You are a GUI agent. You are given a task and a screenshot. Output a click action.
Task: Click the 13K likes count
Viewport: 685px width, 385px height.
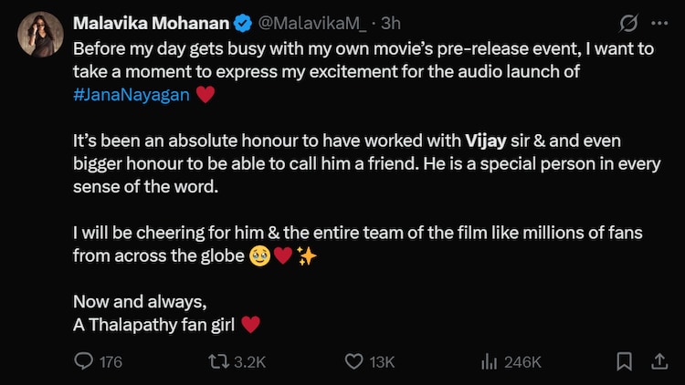pyautogui.click(x=382, y=362)
